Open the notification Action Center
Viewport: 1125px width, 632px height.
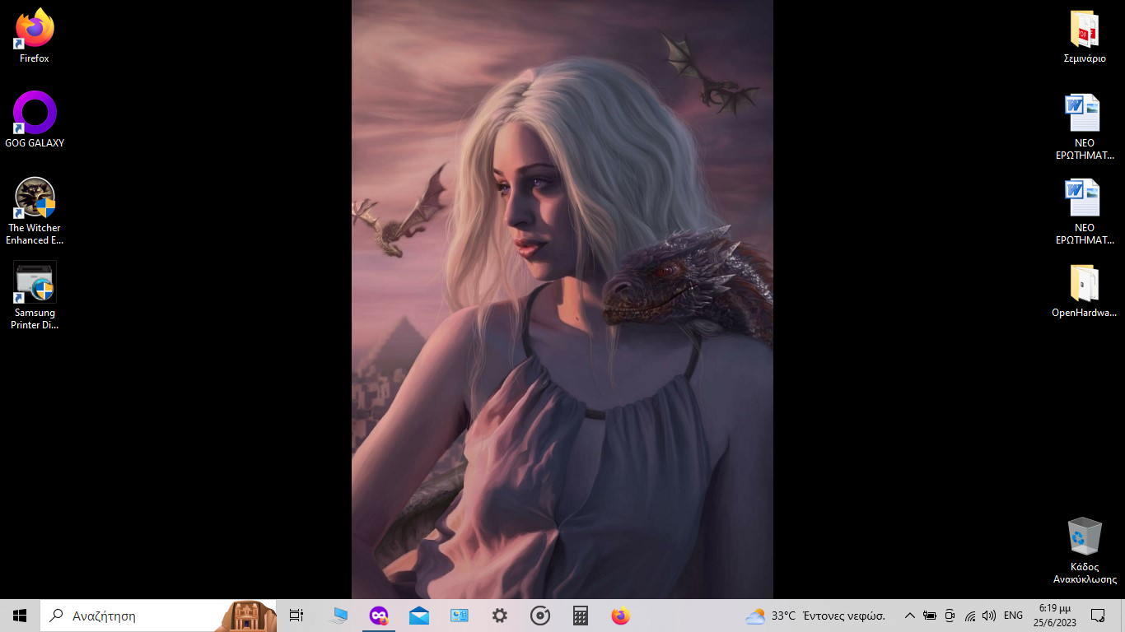tap(1097, 616)
